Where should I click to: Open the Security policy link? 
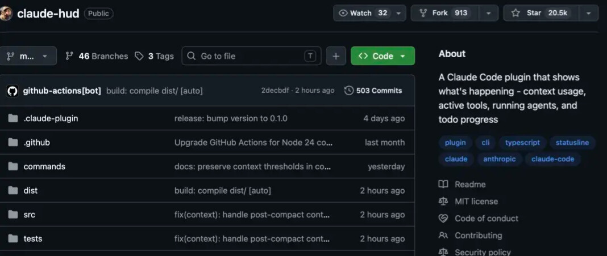[483, 252]
